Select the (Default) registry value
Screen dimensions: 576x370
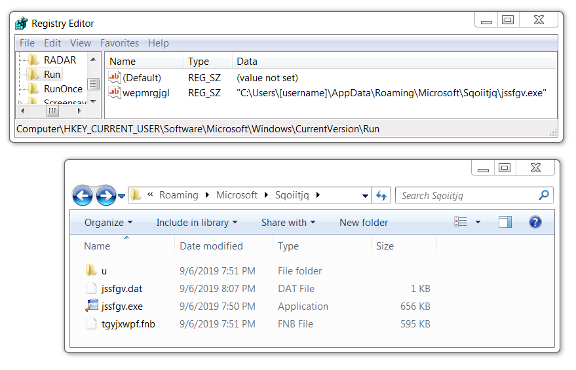pyautogui.click(x=142, y=78)
